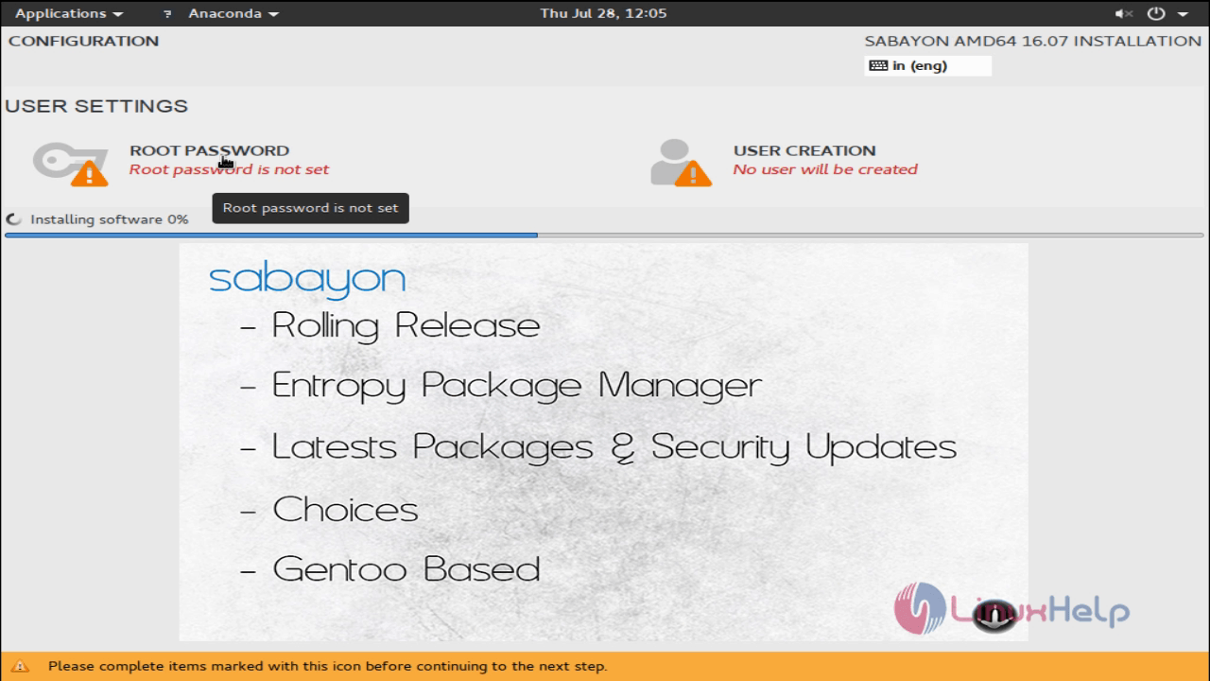Open the User Creation person icon

(681, 163)
